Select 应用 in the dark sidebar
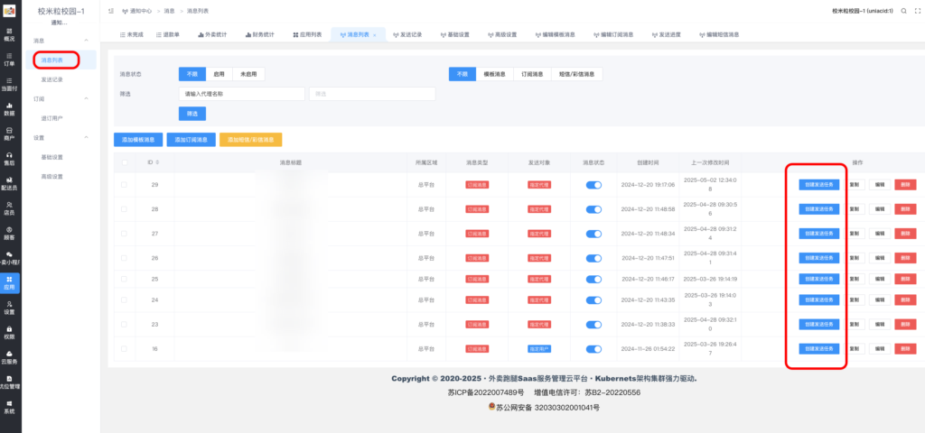Screen dimensions: 925x433 pyautogui.click(x=9, y=282)
